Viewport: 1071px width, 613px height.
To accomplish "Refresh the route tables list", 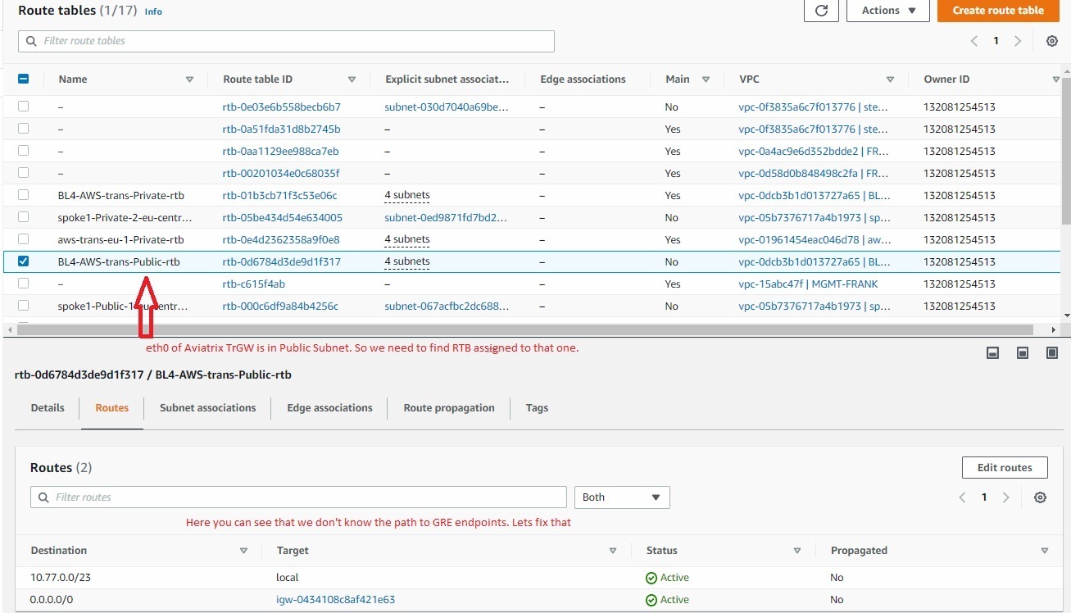I will point(821,11).
